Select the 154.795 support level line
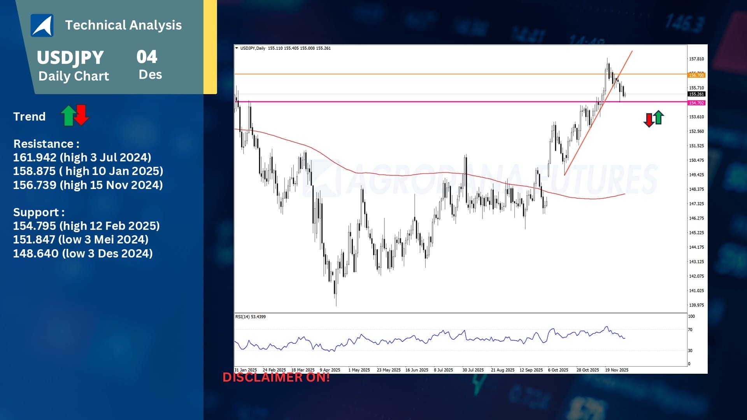 86,226
